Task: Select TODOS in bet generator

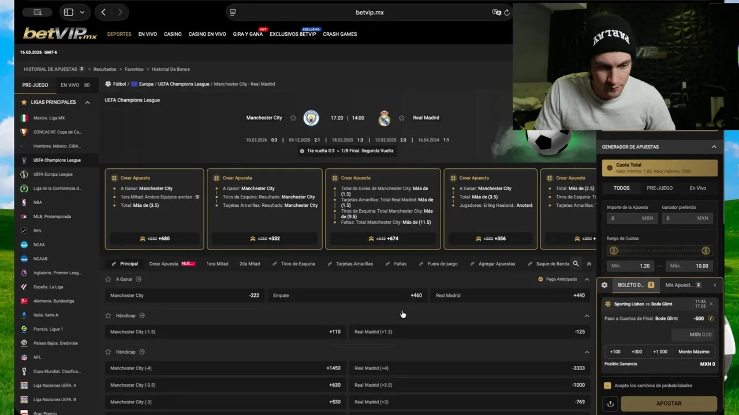Action: coord(622,188)
